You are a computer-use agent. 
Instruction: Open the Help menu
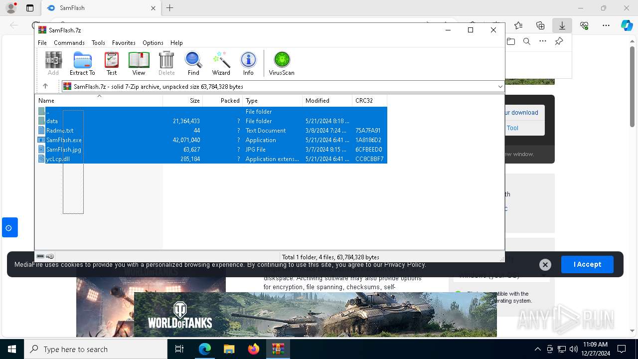[176, 43]
